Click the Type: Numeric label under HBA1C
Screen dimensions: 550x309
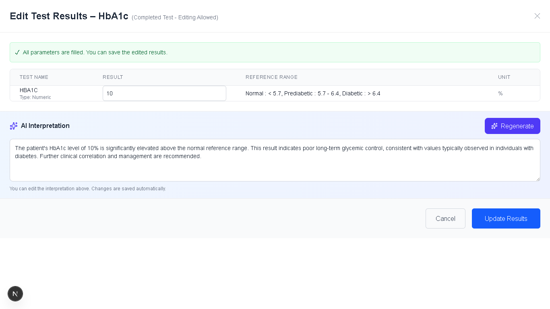[x=35, y=97]
